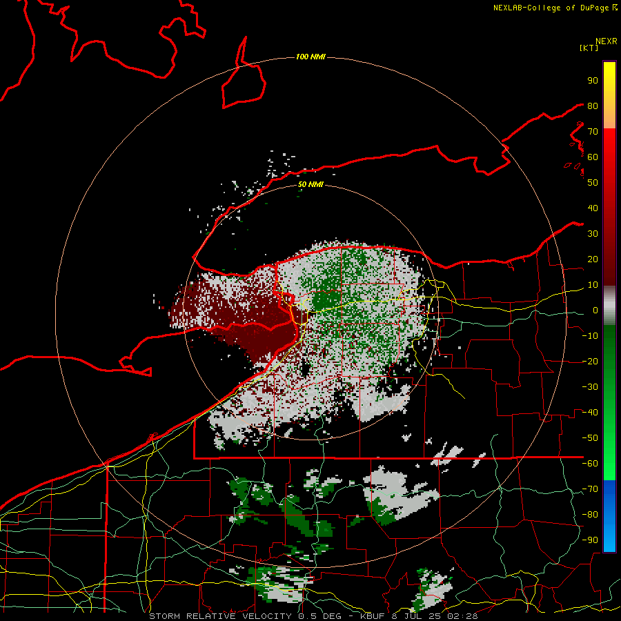Screen dimensions: 621x621
Task: Click the -60 value on the velocity scale
Action: 590,464
